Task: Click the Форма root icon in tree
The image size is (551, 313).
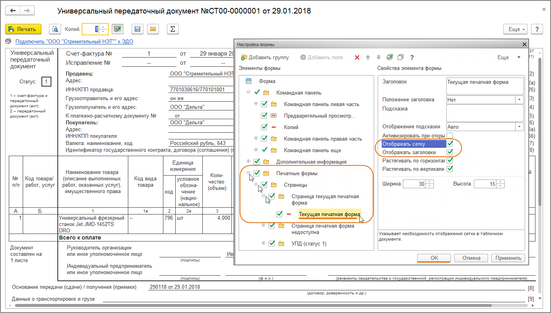Action: [x=249, y=81]
